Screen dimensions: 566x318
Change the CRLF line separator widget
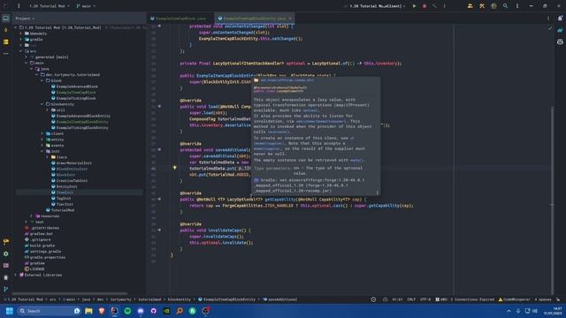[x=411, y=299]
